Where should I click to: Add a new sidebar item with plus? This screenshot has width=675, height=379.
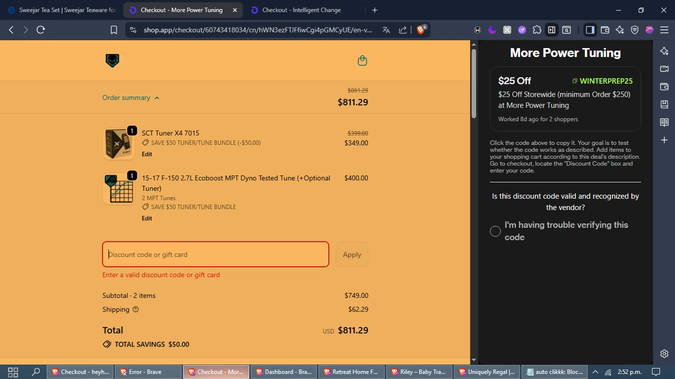pyautogui.click(x=664, y=140)
